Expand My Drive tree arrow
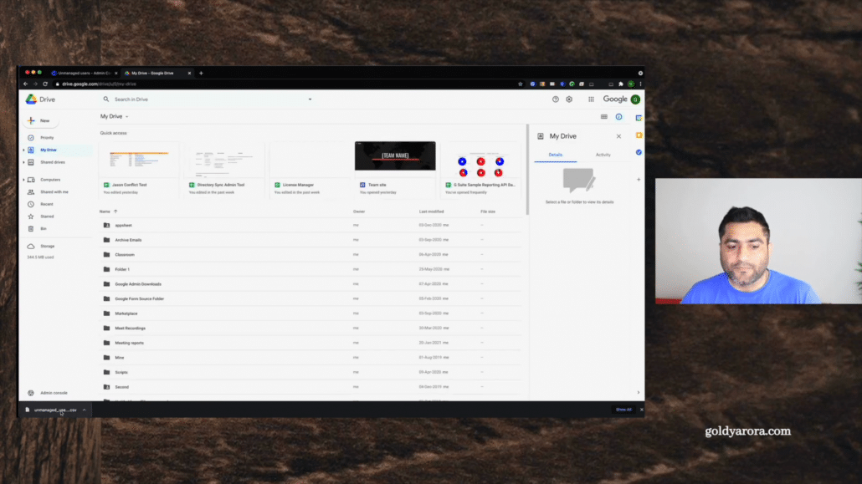The height and width of the screenshot is (484, 862). tap(23, 150)
